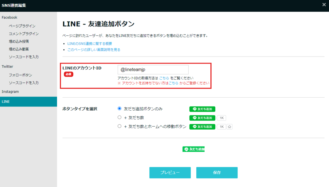Open 埋め込み動画 under Facebook
329x187 pixels.
click(19, 49)
